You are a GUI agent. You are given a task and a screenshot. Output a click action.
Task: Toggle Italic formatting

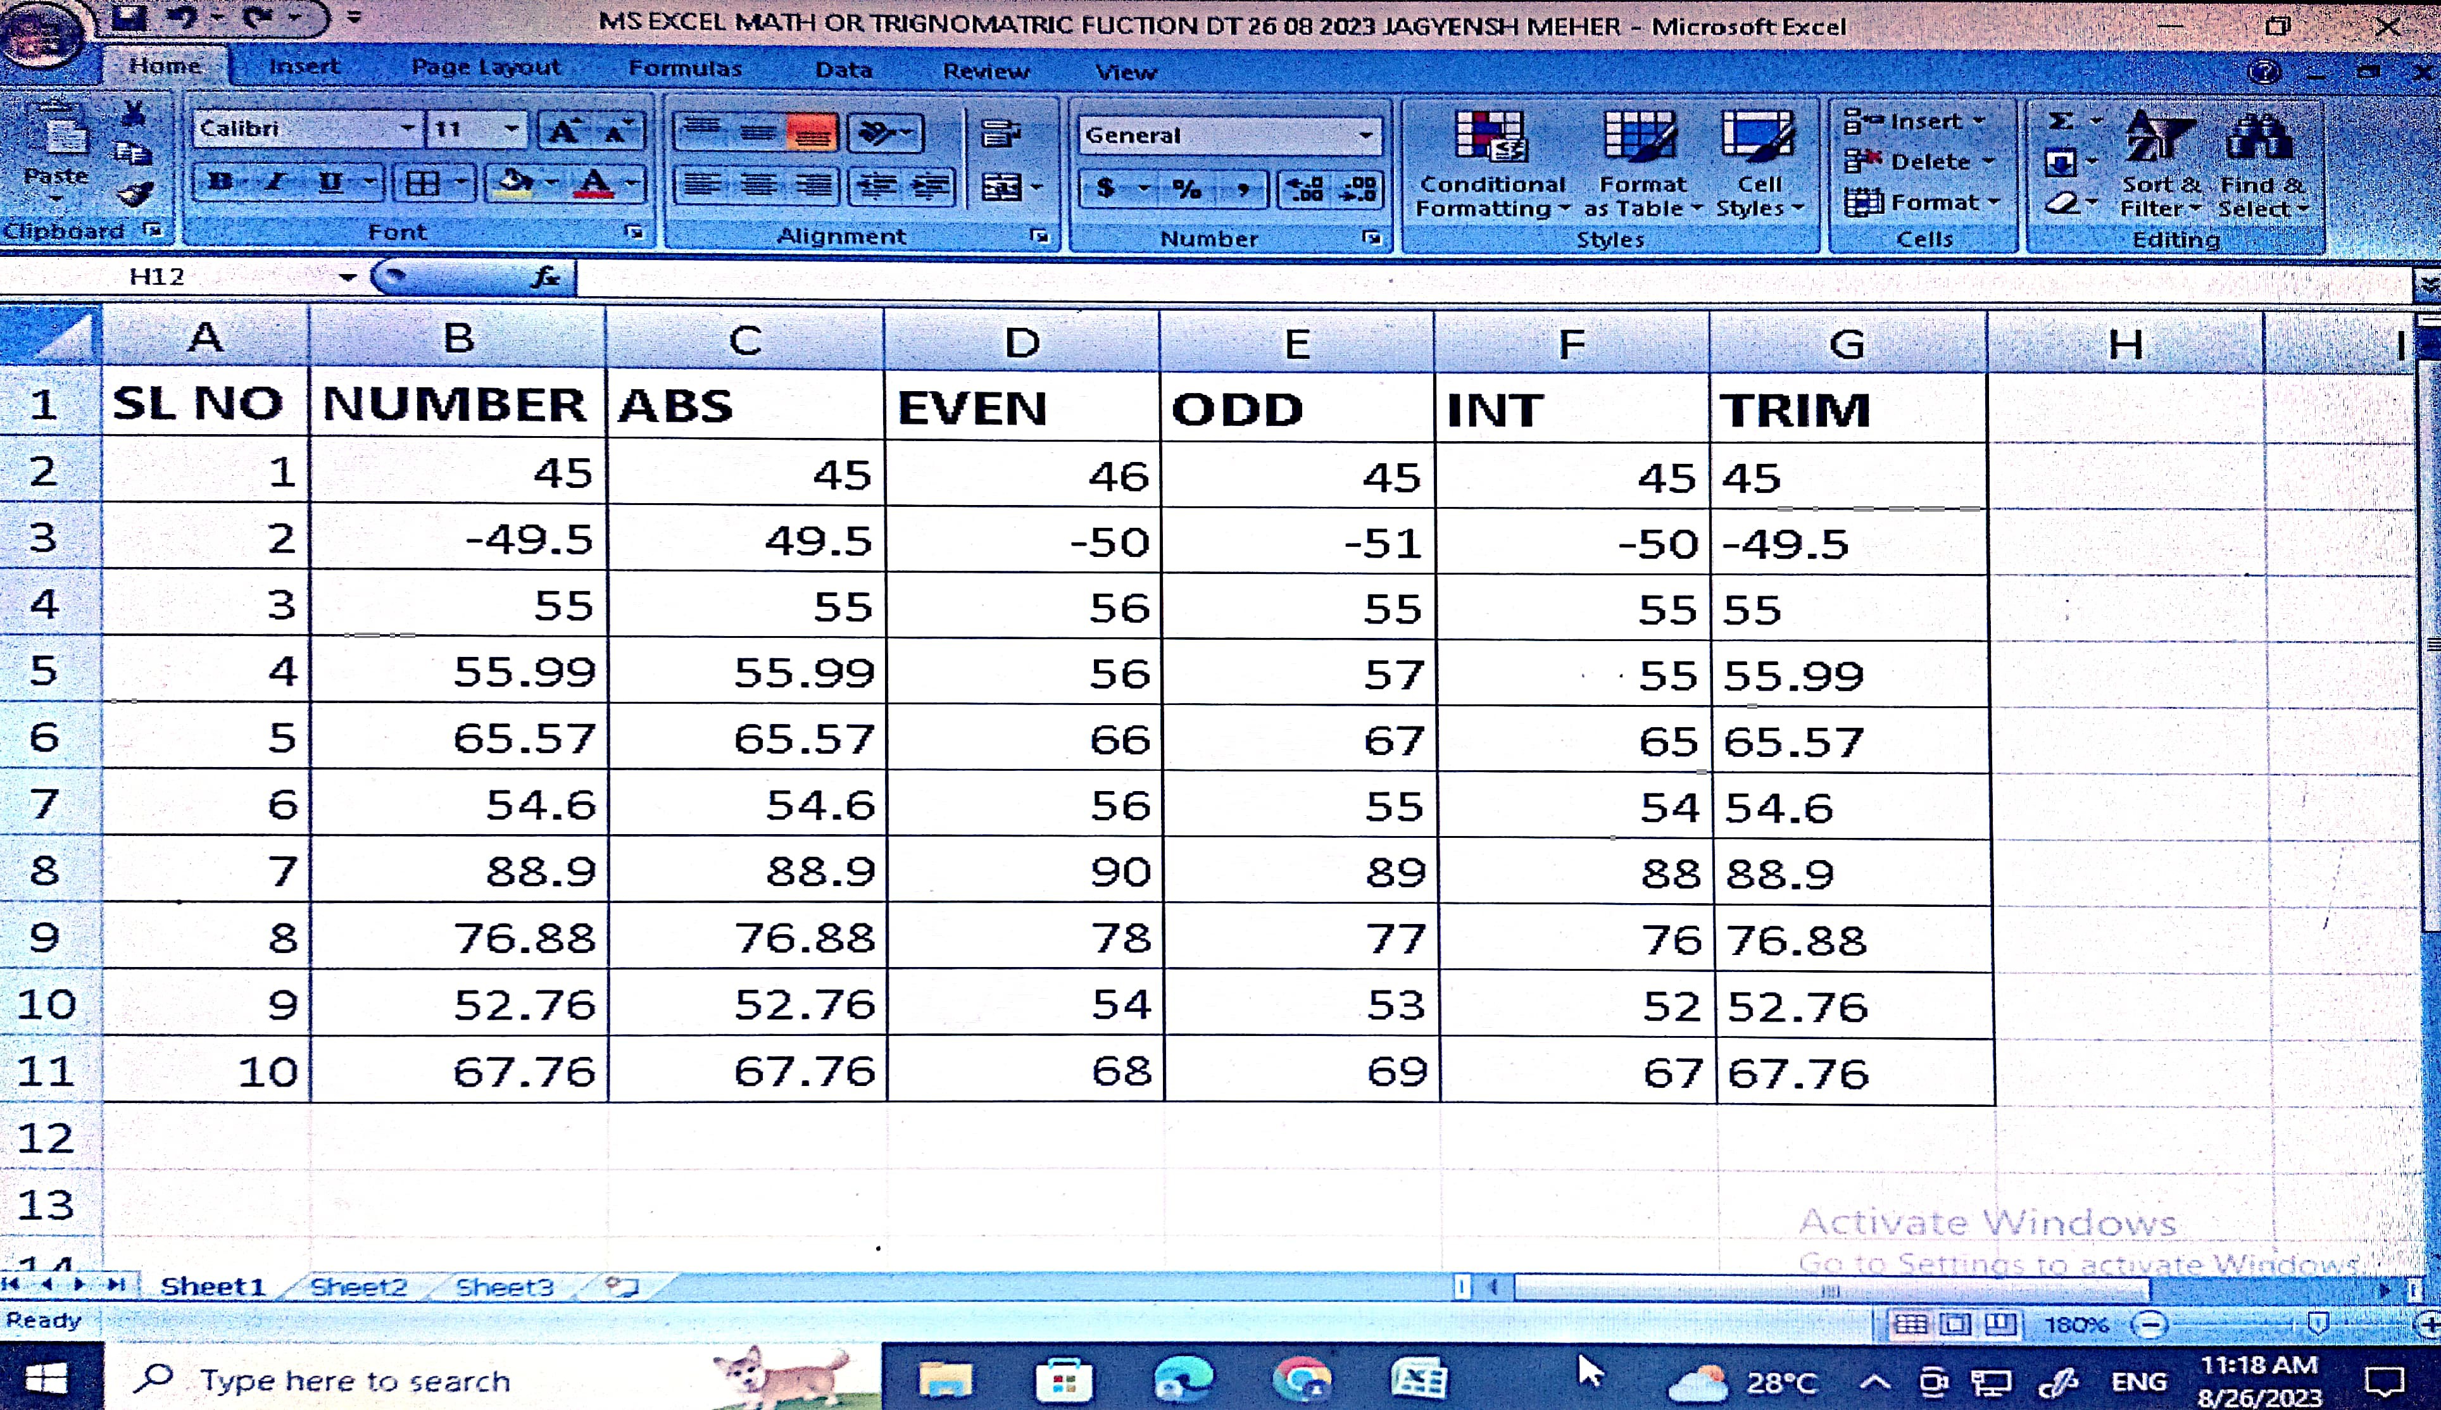pyautogui.click(x=275, y=182)
